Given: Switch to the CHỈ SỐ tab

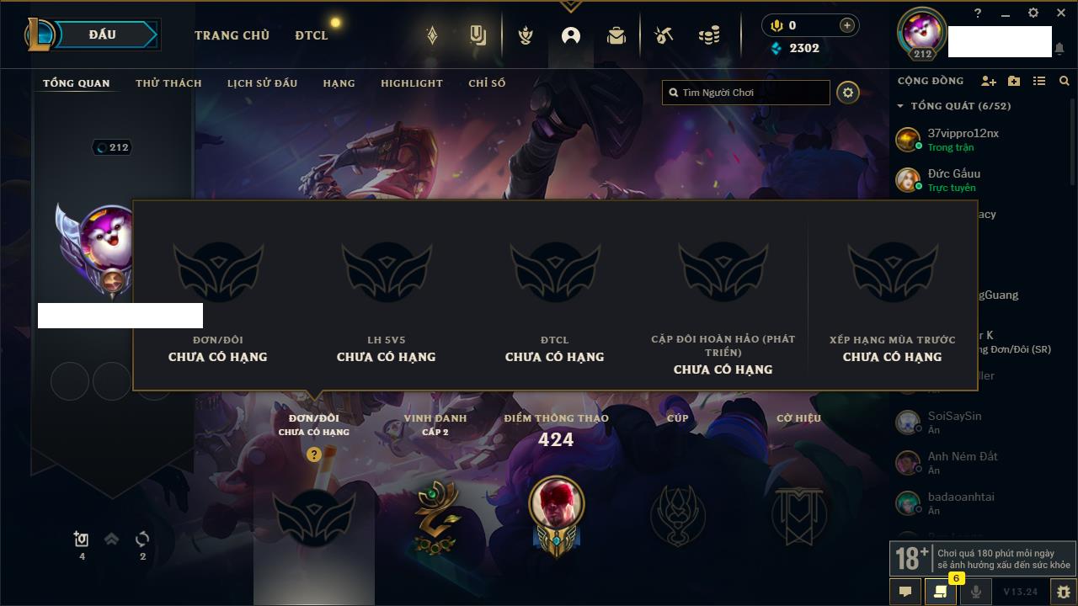Looking at the screenshot, I should (487, 83).
